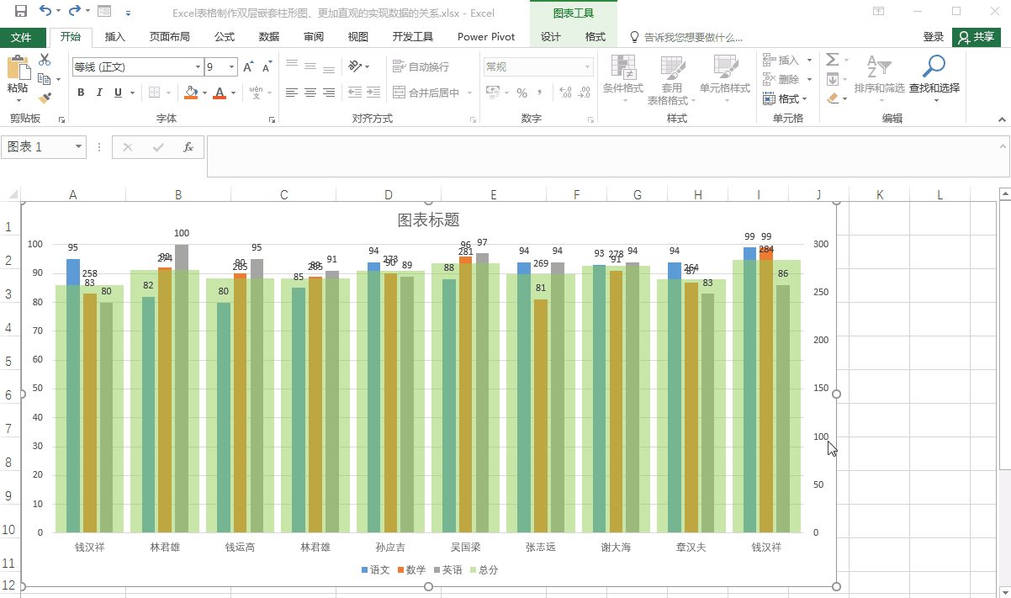The height and width of the screenshot is (598, 1011).
Task: Open 条件格式 conditional formatting
Action: [623, 80]
